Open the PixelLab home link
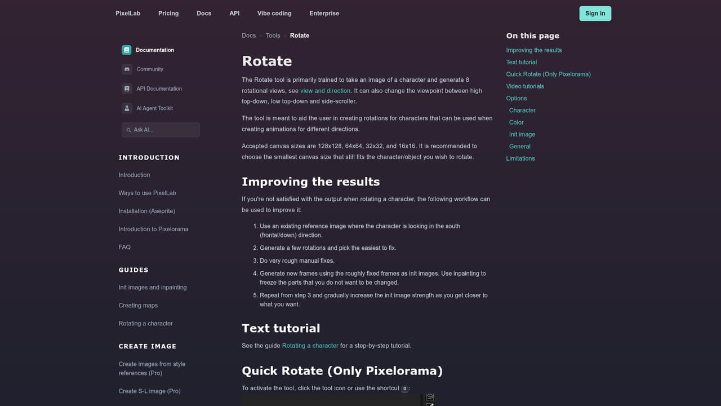721x406 pixels. point(128,14)
